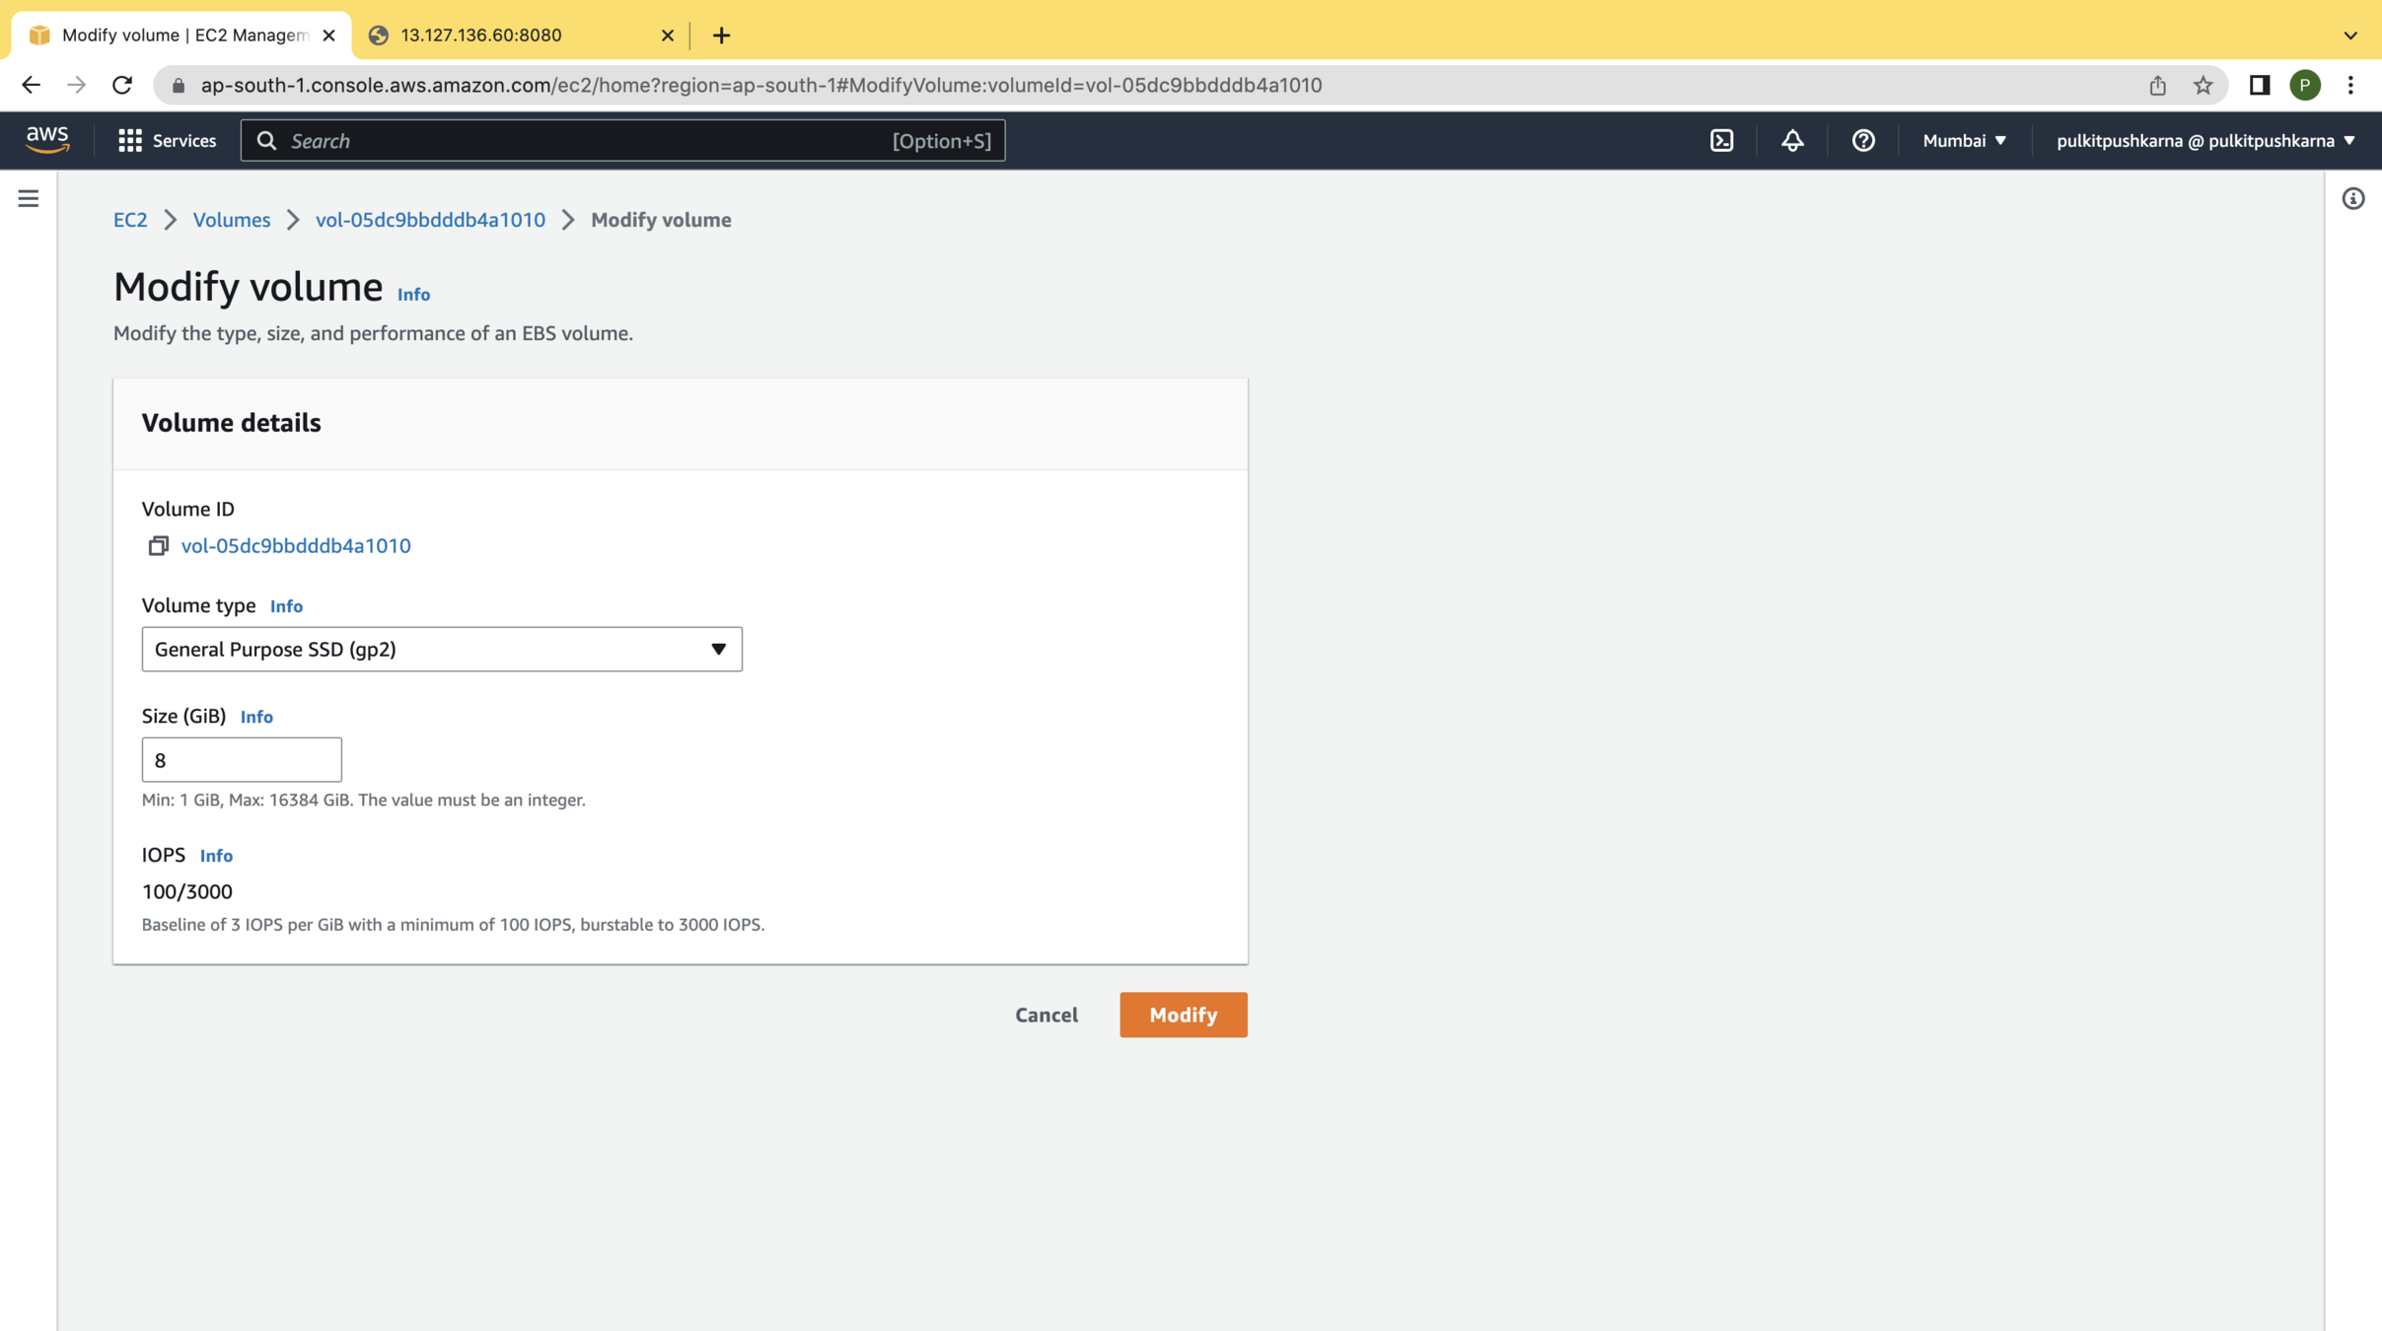Copy the volume ID with copy icon
The image size is (2382, 1331).
[158, 545]
